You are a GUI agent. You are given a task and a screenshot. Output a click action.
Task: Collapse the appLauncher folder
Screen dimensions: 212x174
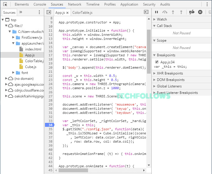(x=13, y=43)
